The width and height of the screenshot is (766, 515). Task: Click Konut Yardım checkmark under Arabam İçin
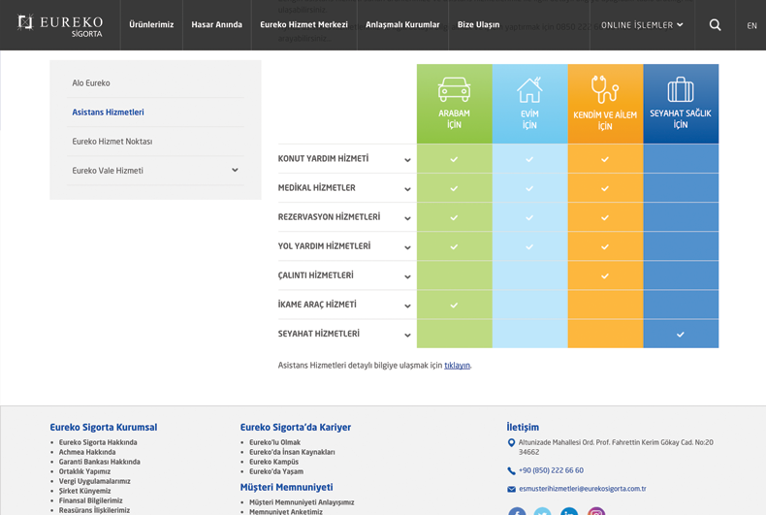coord(454,159)
